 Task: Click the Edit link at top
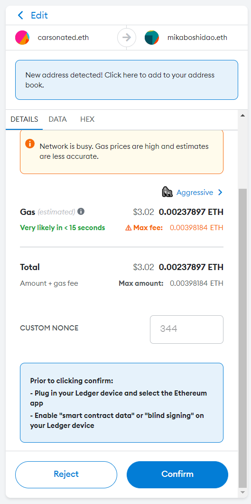39,15
